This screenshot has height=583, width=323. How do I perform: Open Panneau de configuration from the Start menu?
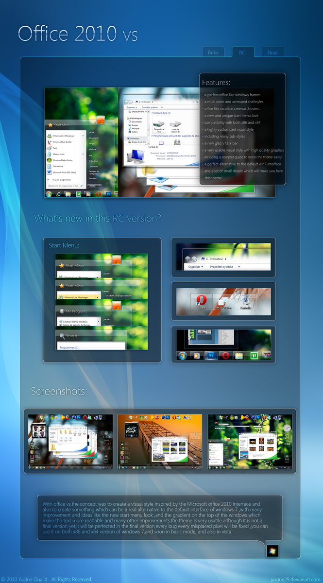pyautogui.click(x=94, y=172)
